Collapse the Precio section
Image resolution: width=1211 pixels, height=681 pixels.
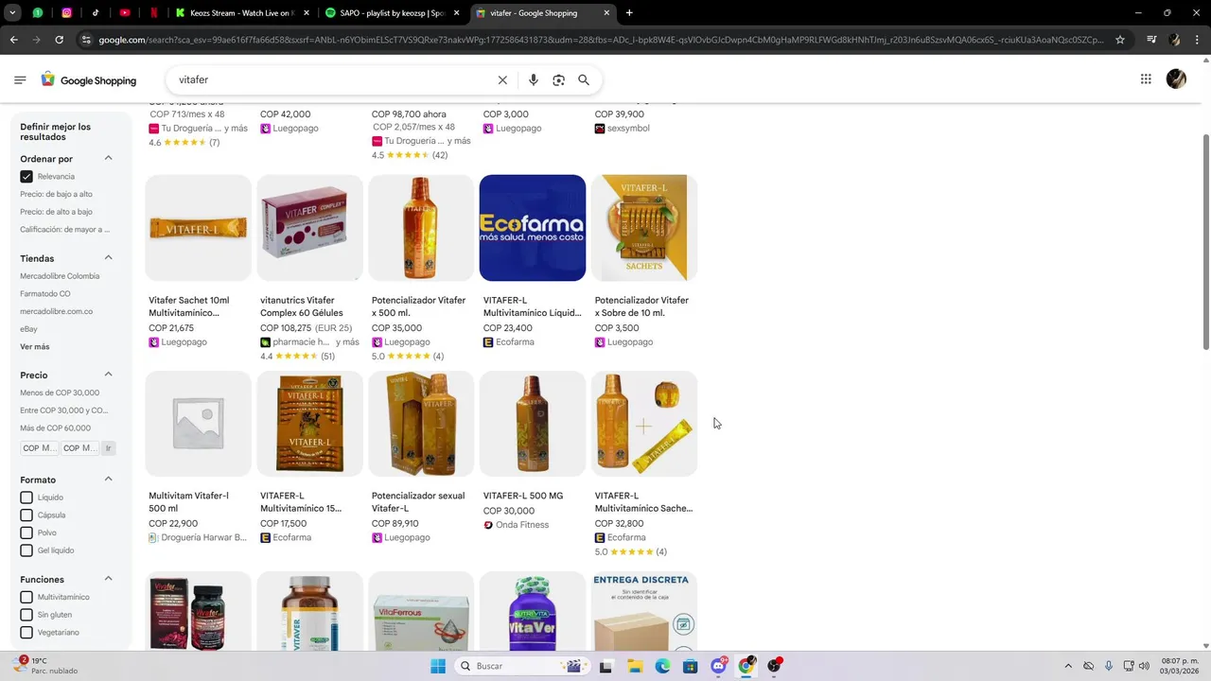click(108, 375)
